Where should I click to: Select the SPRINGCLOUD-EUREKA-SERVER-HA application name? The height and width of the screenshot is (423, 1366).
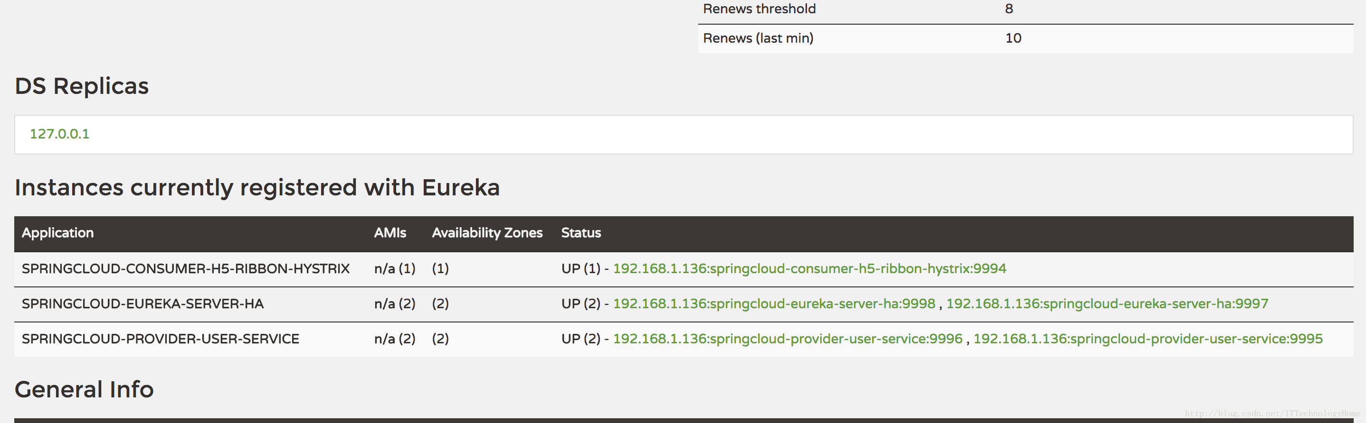coord(142,304)
